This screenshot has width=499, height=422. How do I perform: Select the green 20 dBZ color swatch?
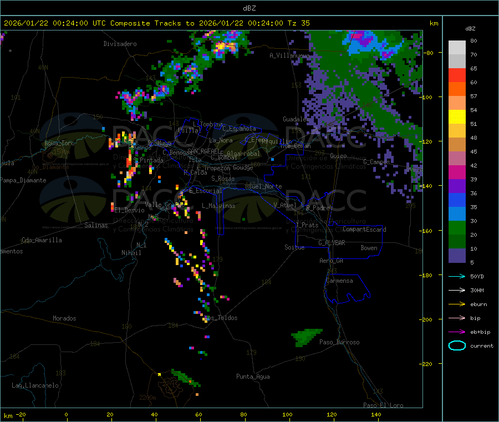457,227
